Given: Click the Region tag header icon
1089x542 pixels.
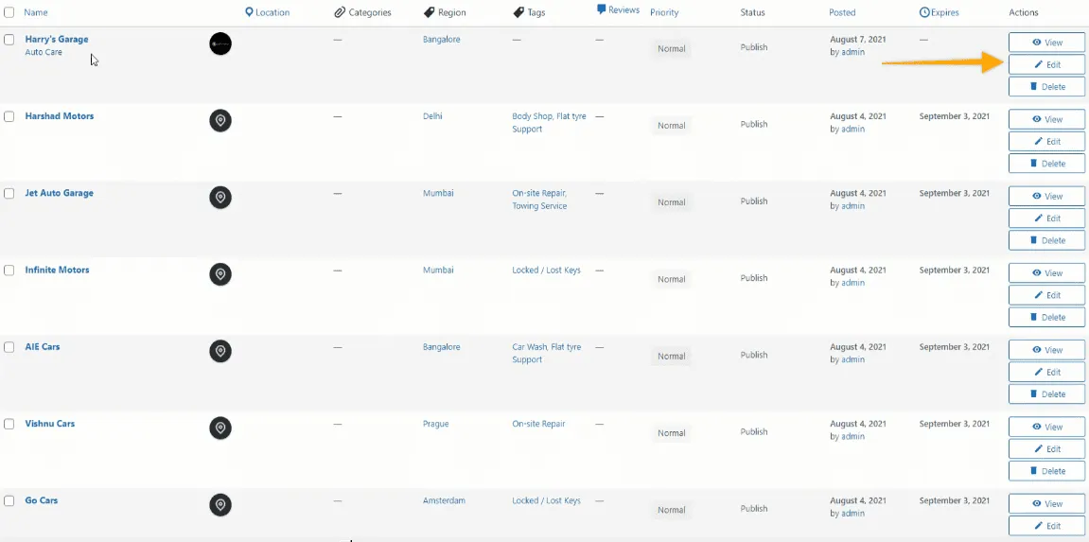Looking at the screenshot, I should tap(430, 12).
